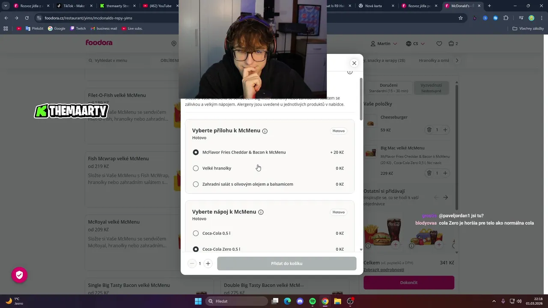548x308 pixels.
Task: Click Dokončit checkout button
Action: click(x=409, y=282)
